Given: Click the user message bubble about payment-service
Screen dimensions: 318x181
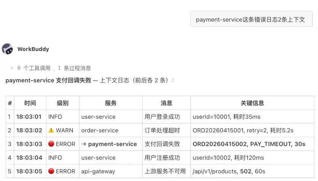Looking at the screenshot, I should [251, 19].
